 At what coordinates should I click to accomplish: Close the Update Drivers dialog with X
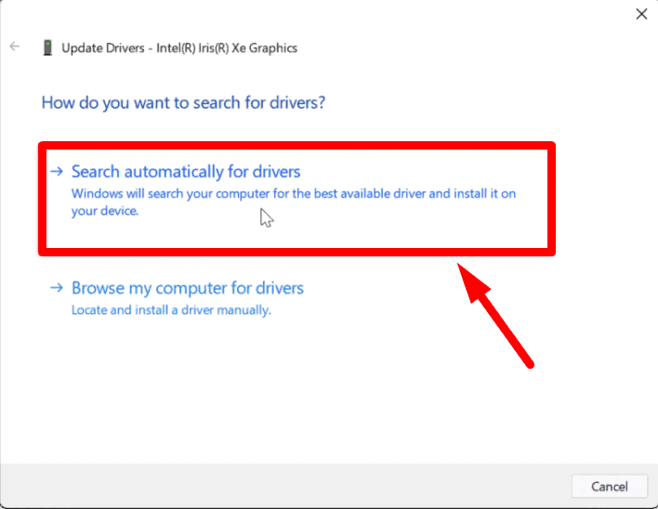[x=641, y=14]
